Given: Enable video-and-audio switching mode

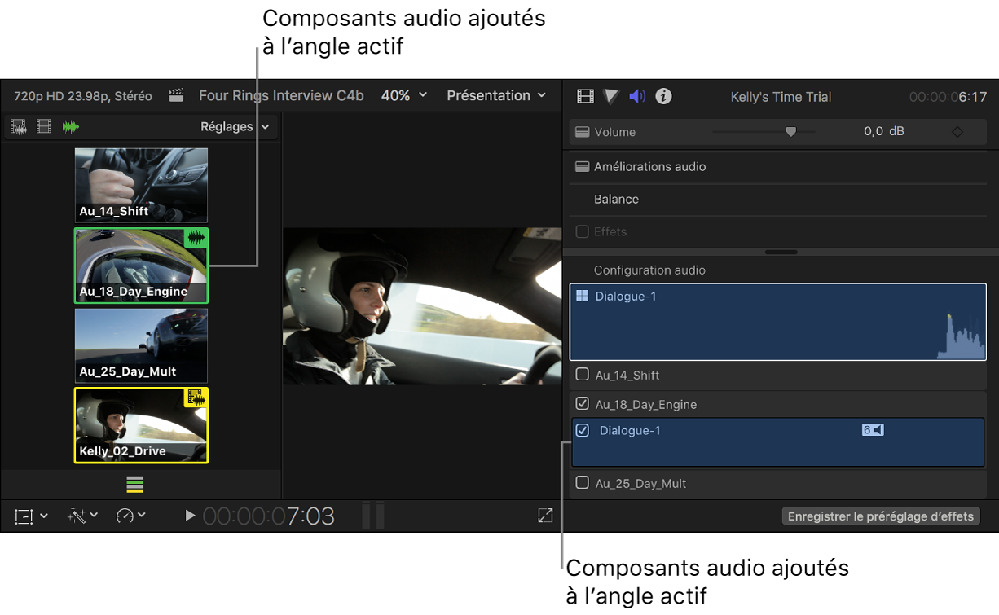Looking at the screenshot, I should pos(18,126).
